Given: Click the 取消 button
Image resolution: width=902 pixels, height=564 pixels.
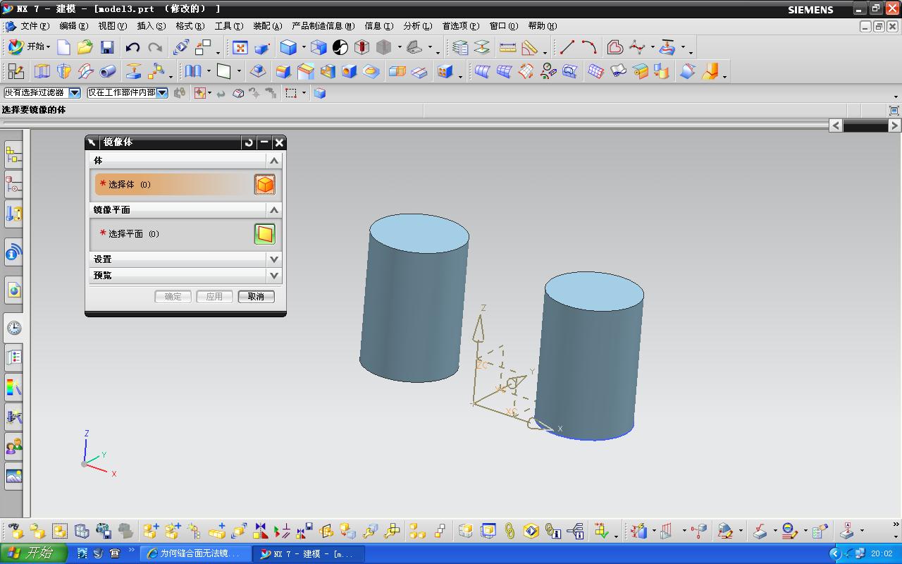Looking at the screenshot, I should pos(256,297).
